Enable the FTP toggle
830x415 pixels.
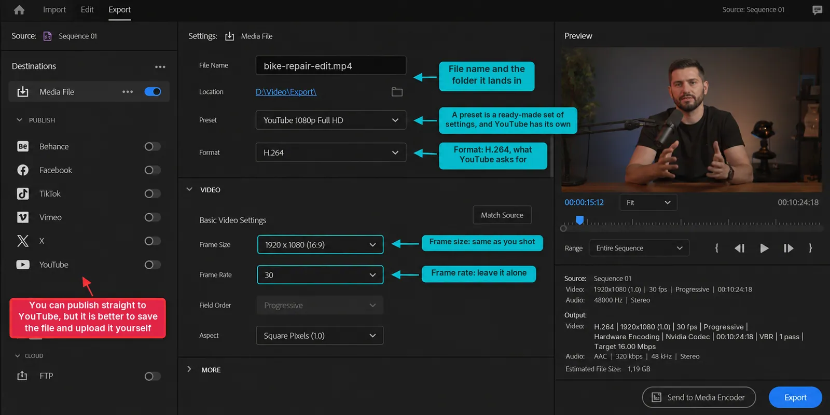(x=153, y=376)
